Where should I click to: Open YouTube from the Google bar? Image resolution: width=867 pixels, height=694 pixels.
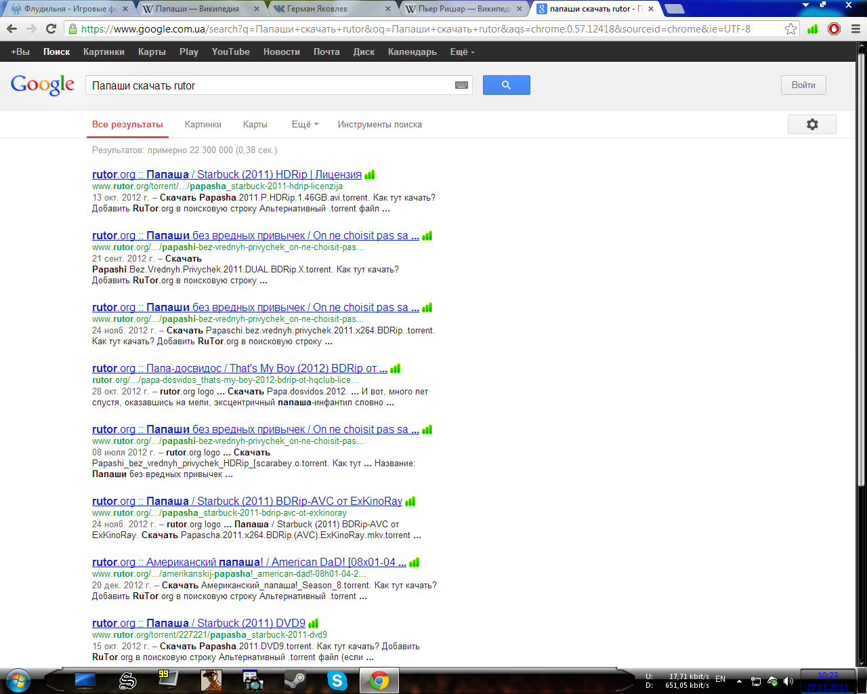click(x=231, y=52)
